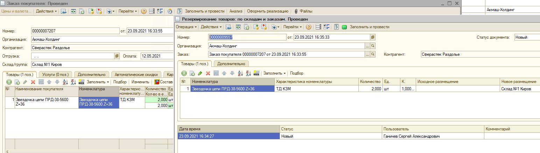Click Количество column header in Резервирование товаров
The height and width of the screenshot is (153, 540).
click(x=371, y=82)
